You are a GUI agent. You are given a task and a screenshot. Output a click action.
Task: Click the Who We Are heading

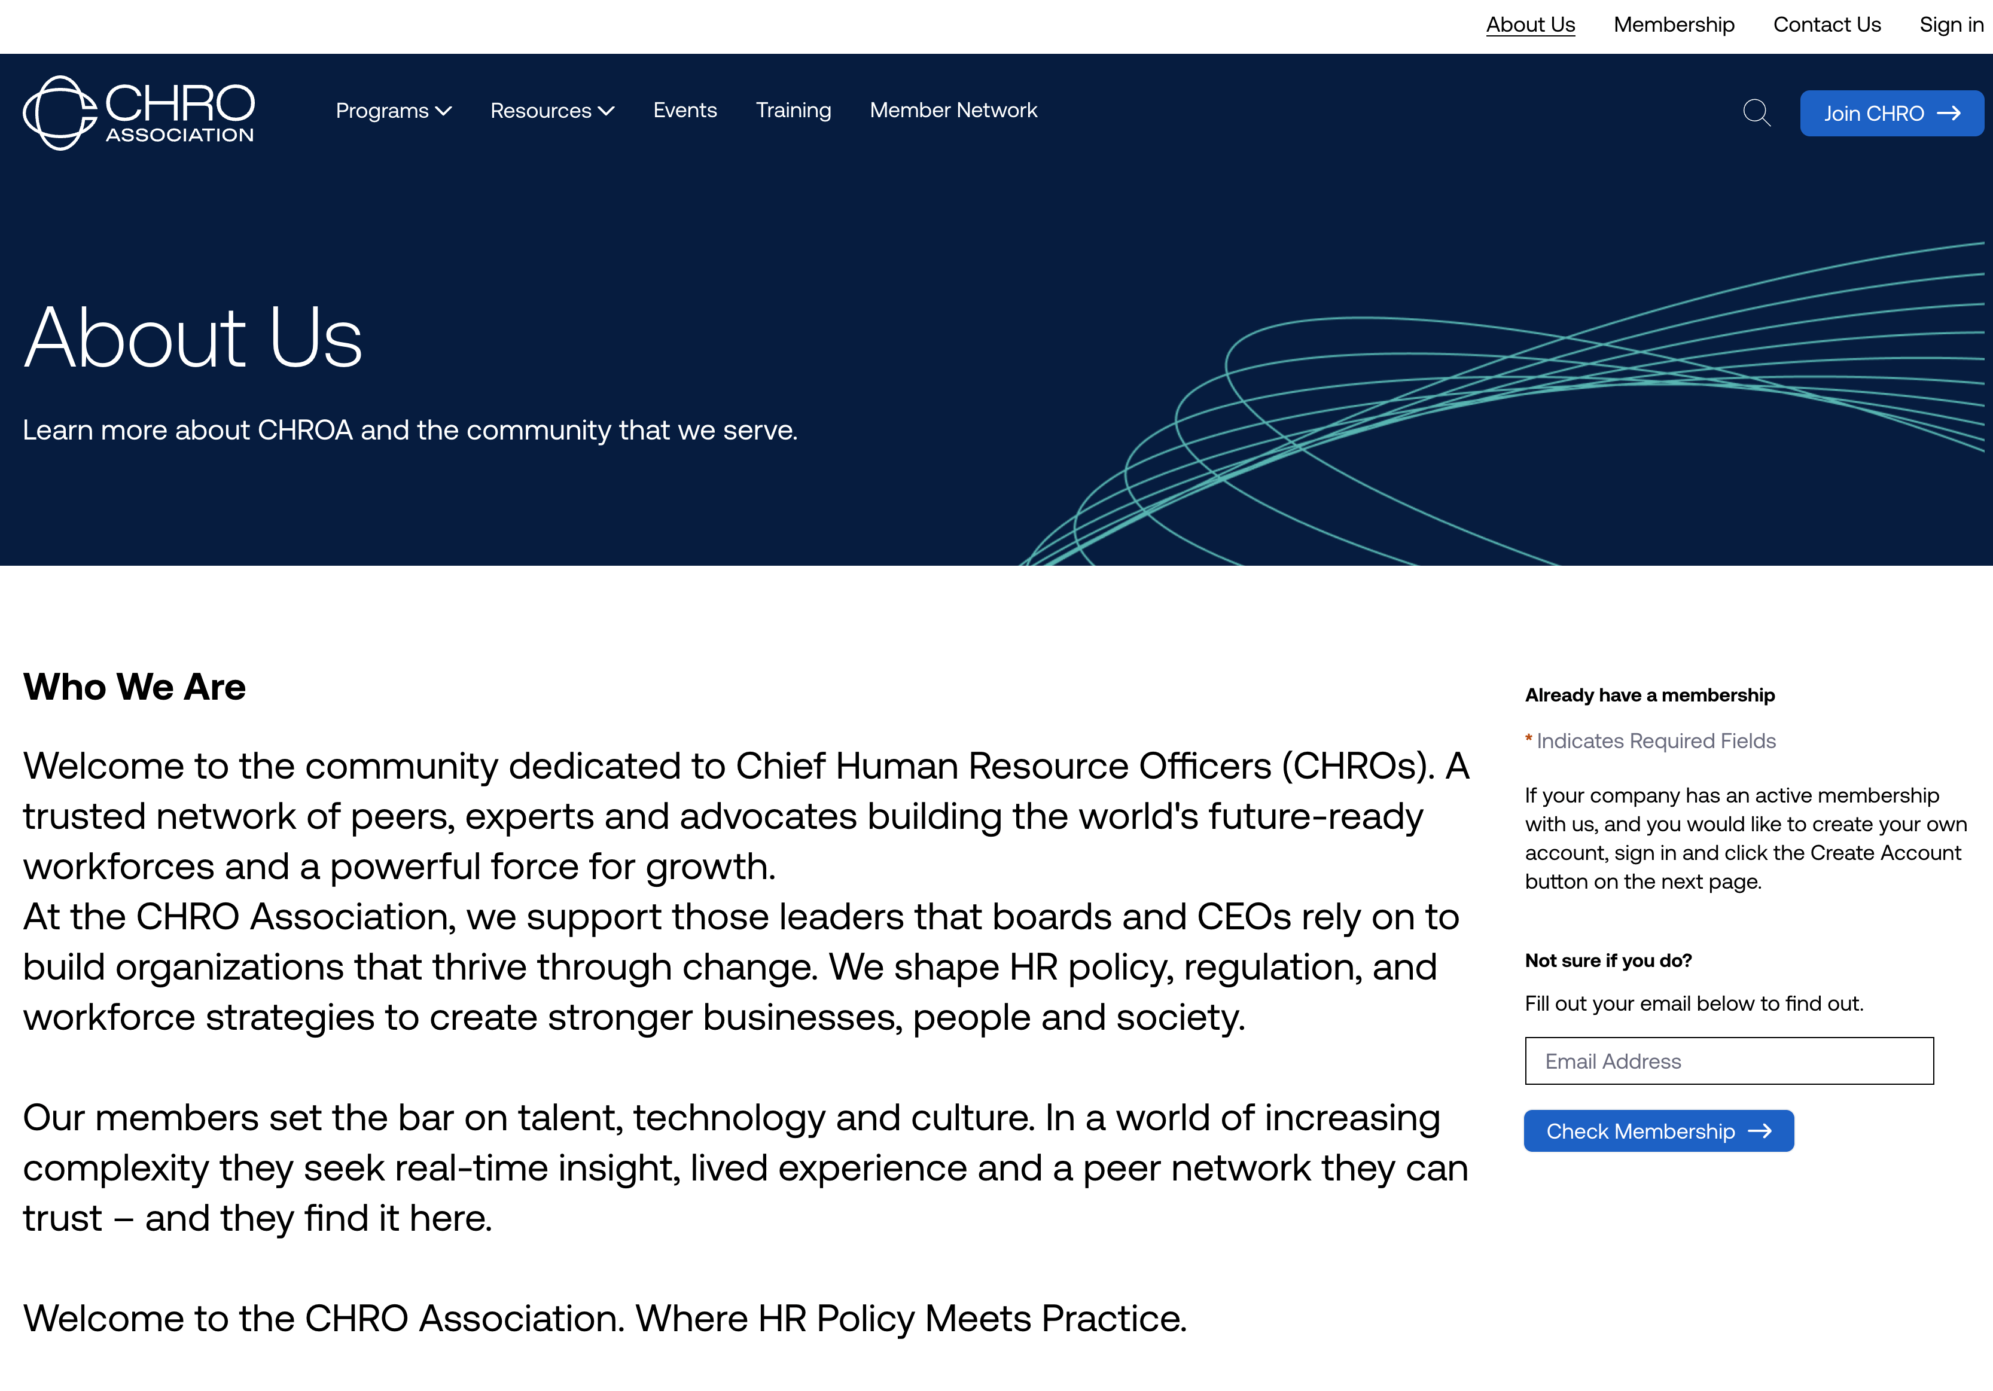[x=135, y=687]
